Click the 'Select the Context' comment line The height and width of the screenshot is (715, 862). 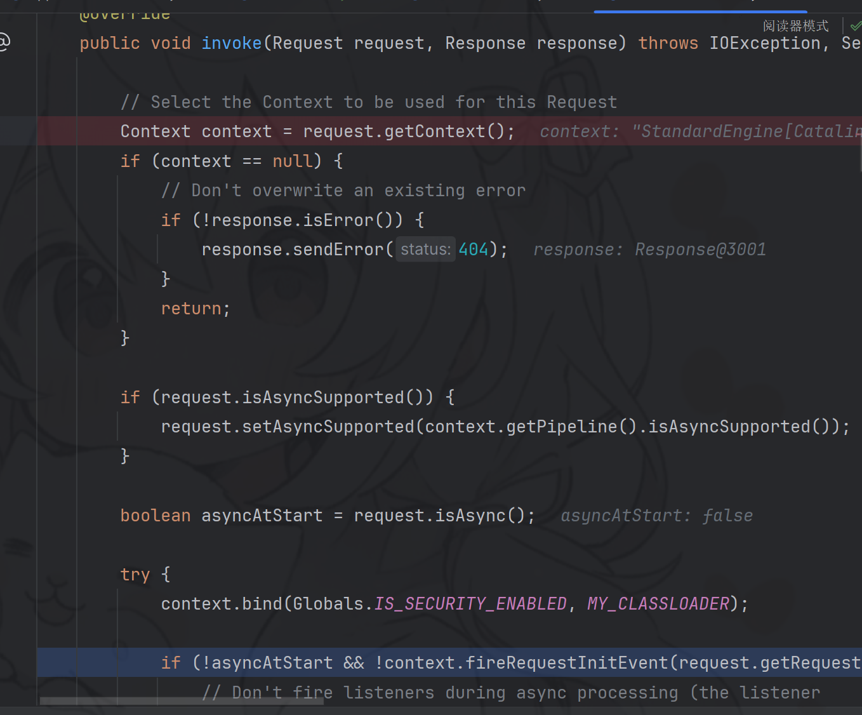368,102
